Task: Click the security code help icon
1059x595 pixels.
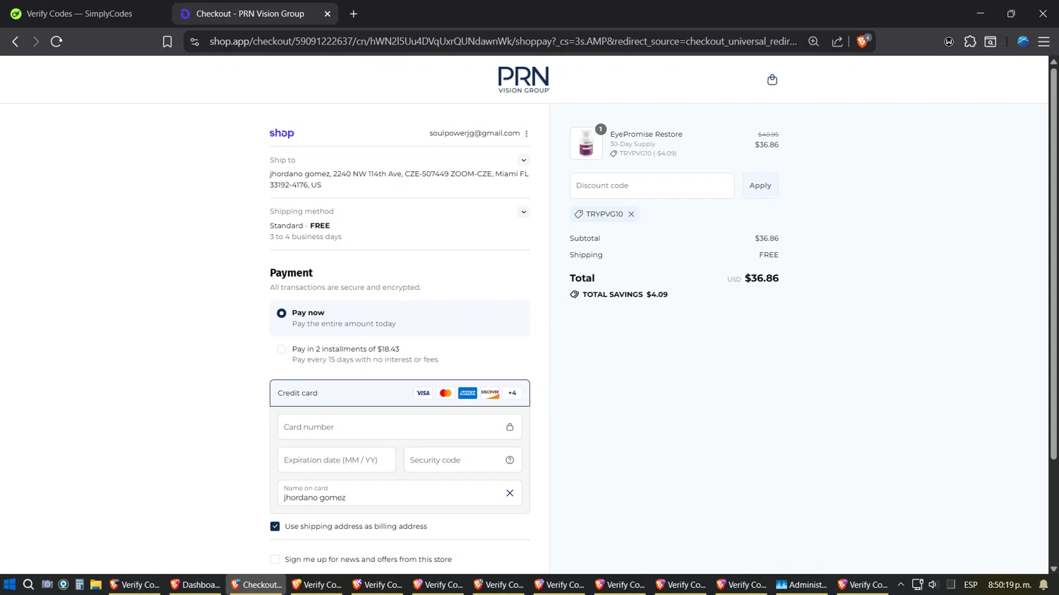Action: point(510,460)
